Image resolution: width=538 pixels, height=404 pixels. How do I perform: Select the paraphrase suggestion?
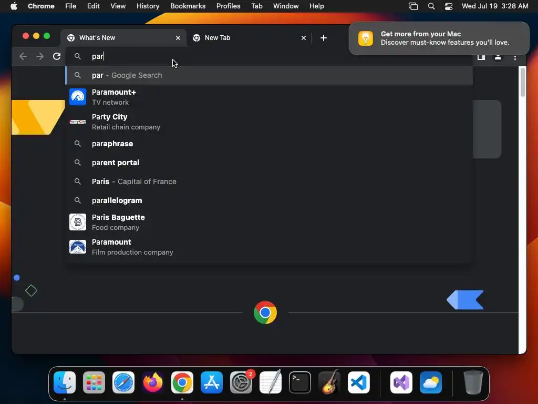269,144
